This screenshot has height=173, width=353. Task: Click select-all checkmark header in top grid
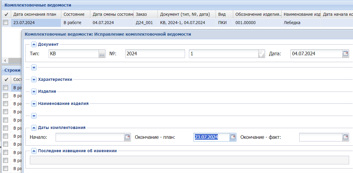[6, 14]
